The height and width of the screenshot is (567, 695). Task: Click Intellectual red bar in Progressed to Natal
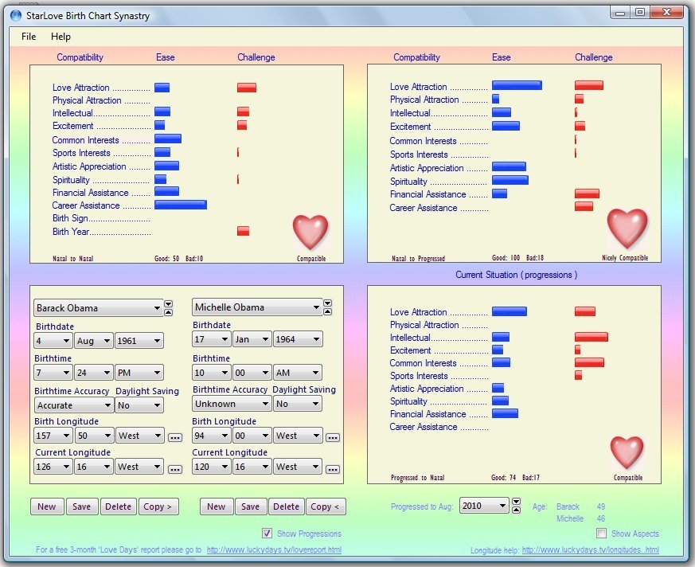click(x=592, y=338)
